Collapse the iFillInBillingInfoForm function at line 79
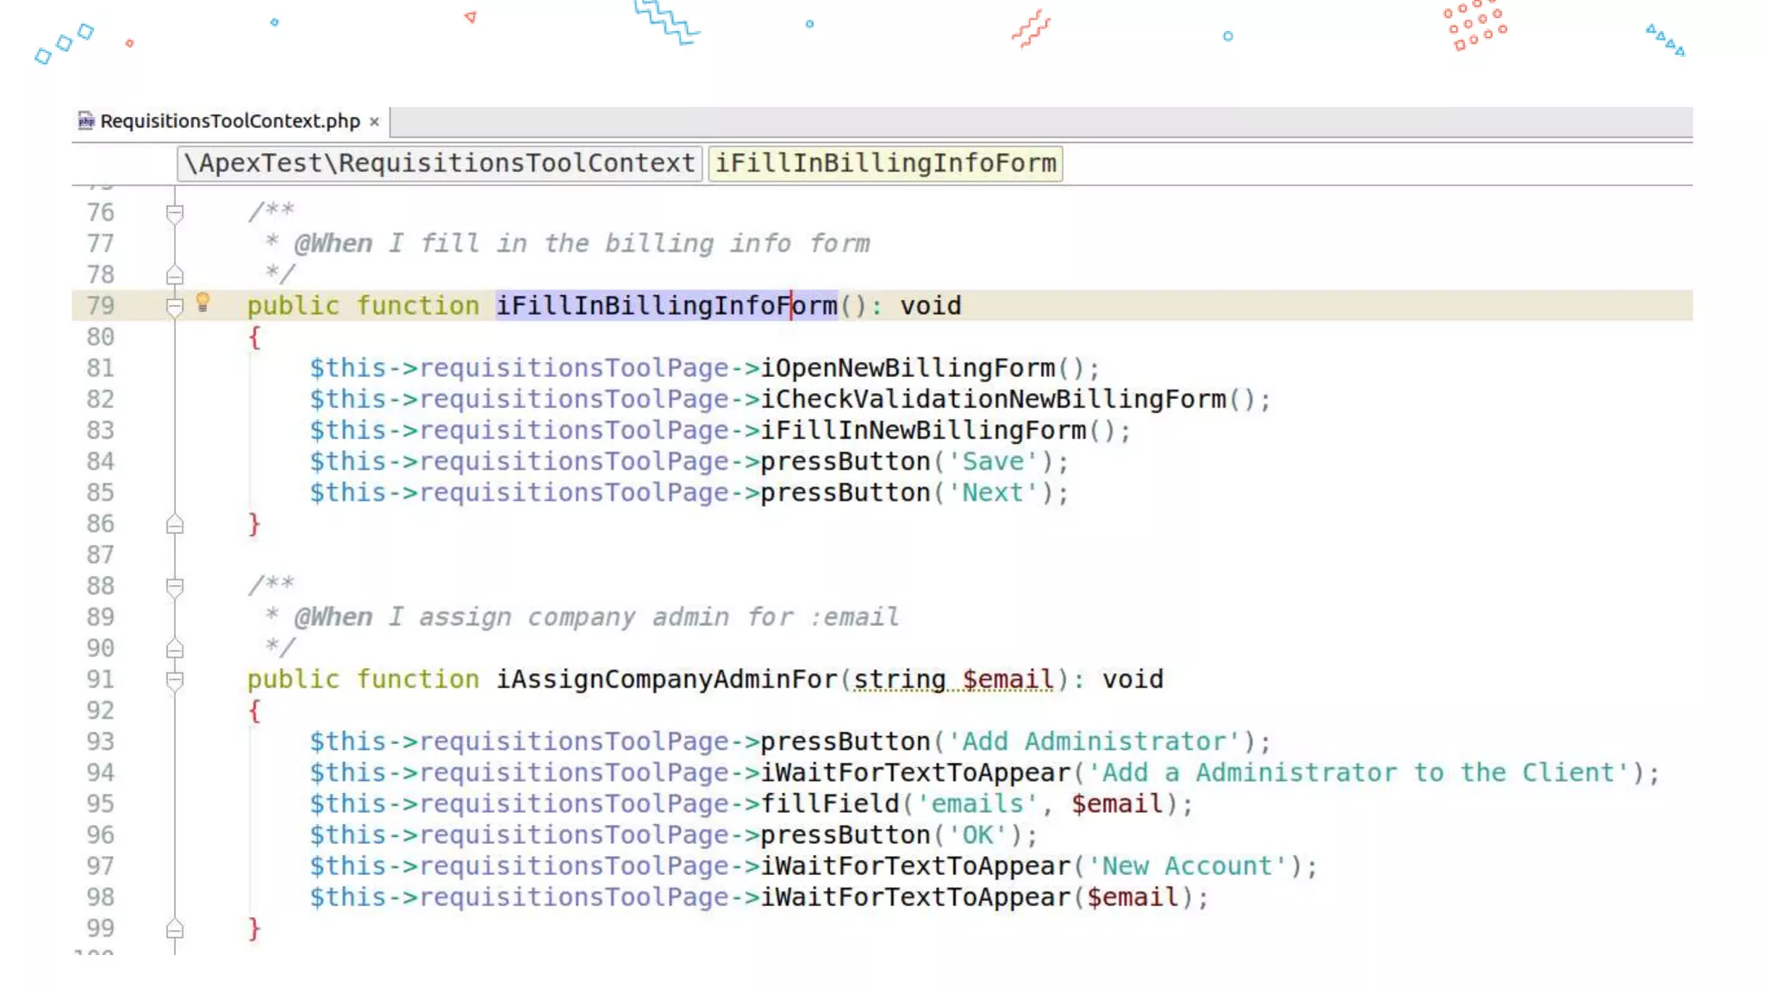Screen dimensions: 1765x993 (x=175, y=306)
